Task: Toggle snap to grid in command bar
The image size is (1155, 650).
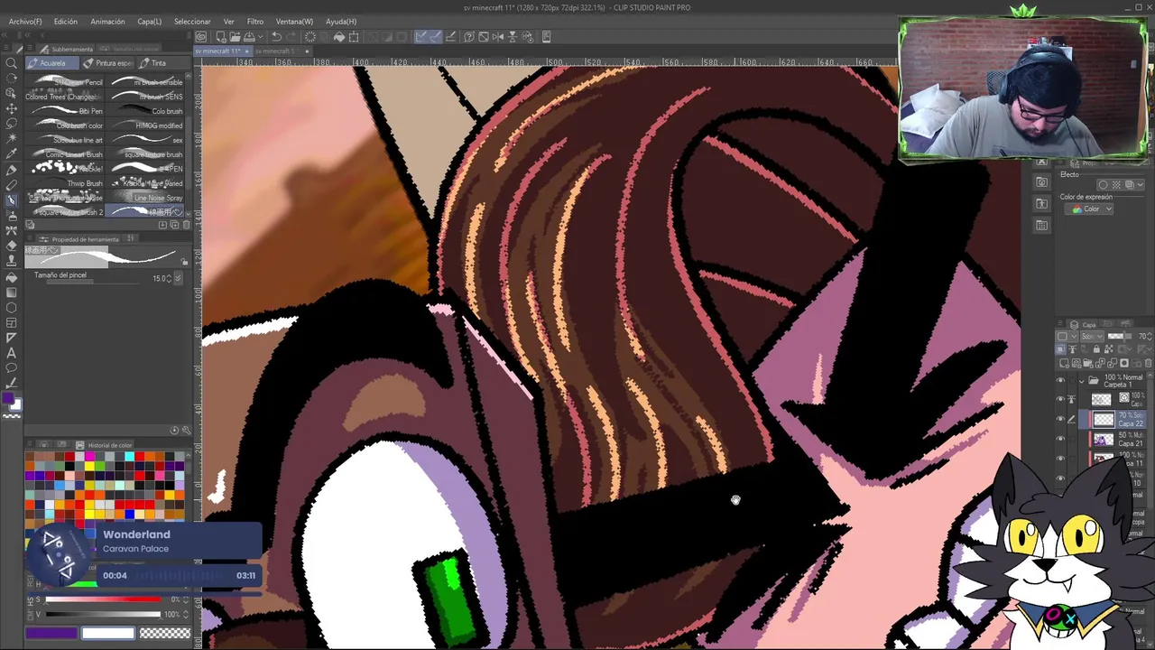Action: (451, 37)
